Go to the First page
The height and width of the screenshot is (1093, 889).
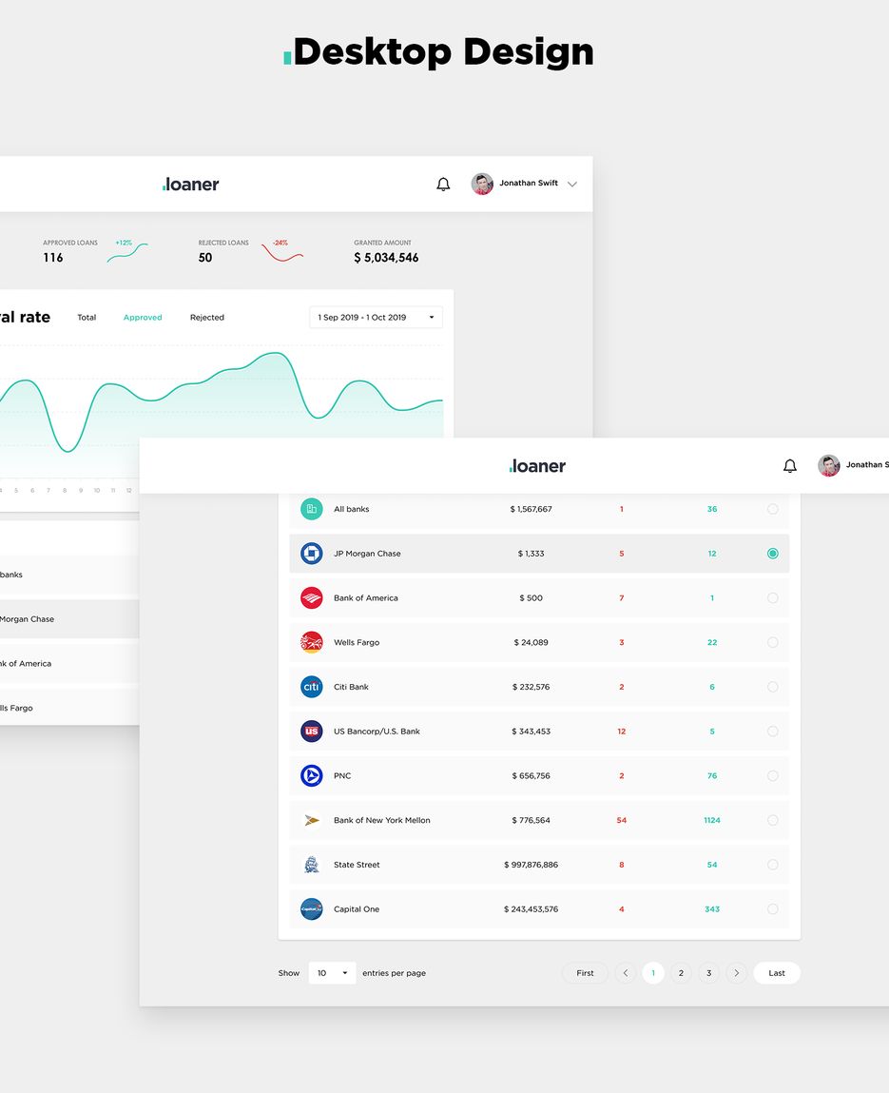click(x=586, y=973)
